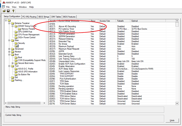Open the View menu
The height and width of the screenshot is (126, 182).
point(14,7)
